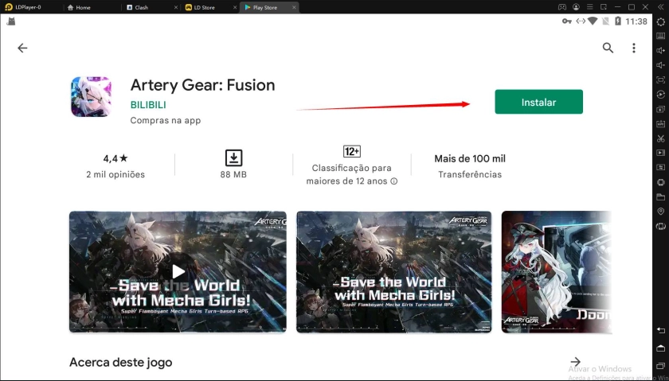Open gamepad icon in title bar

[x=562, y=7]
